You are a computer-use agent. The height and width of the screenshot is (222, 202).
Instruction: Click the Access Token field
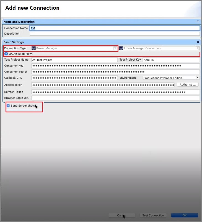click(x=103, y=85)
